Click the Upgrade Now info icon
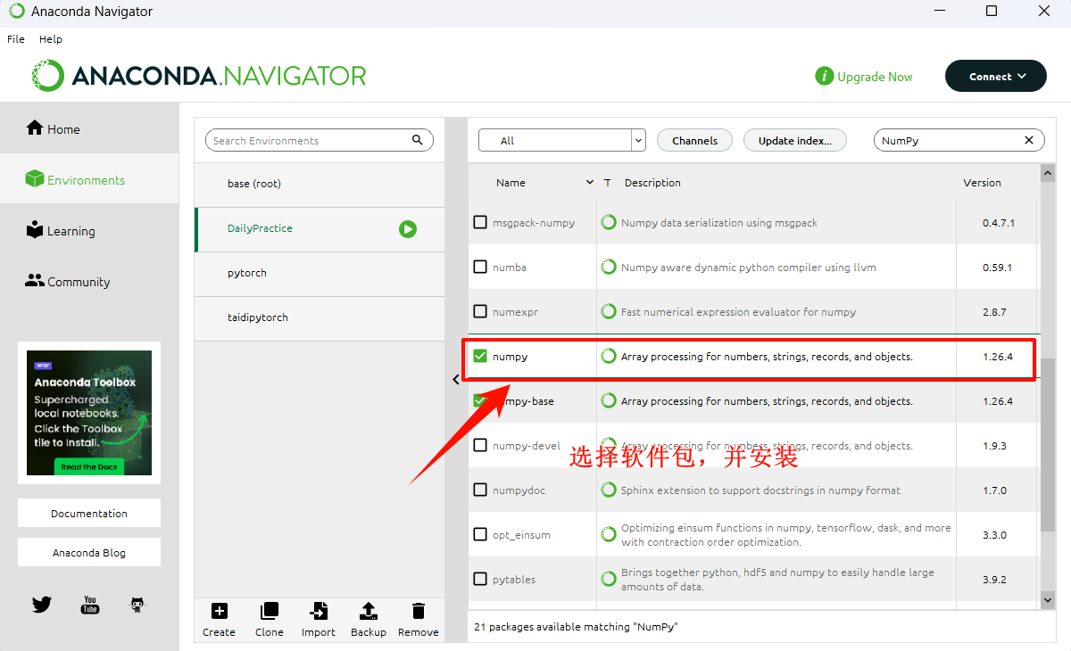Screen dimensions: 1071x651 click(x=824, y=77)
